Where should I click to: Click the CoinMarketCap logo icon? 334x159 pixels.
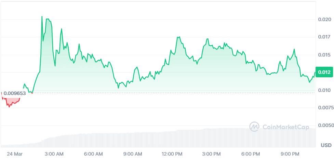coord(254,127)
